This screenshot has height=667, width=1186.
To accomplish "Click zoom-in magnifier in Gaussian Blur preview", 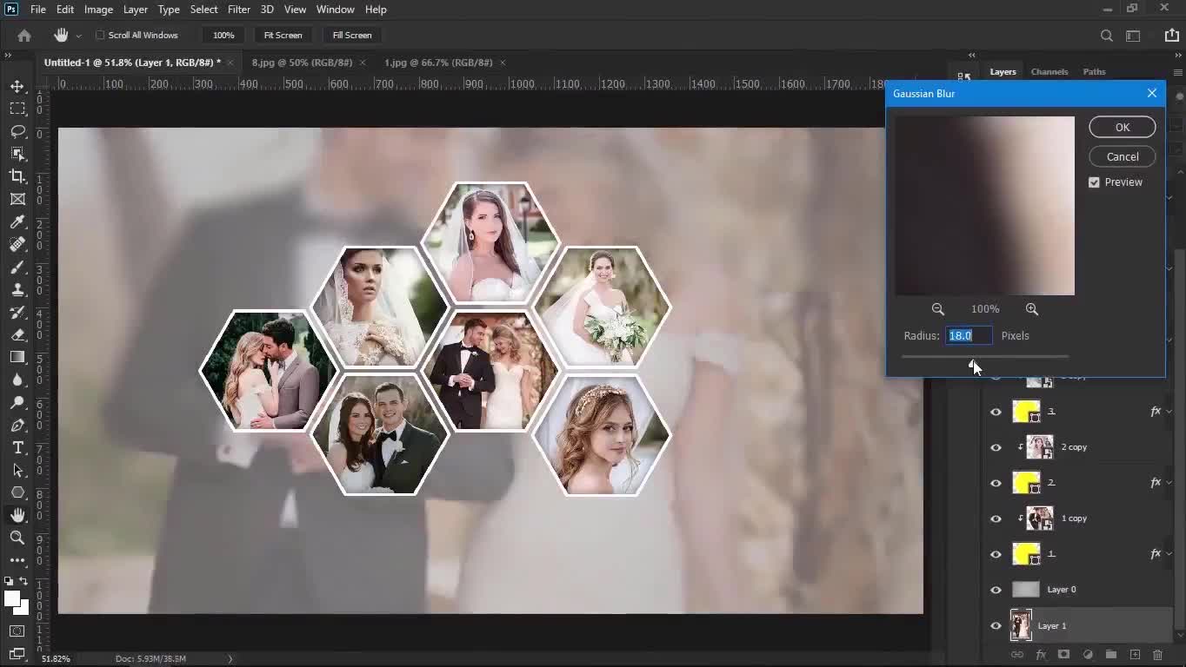I will 1031,309.
